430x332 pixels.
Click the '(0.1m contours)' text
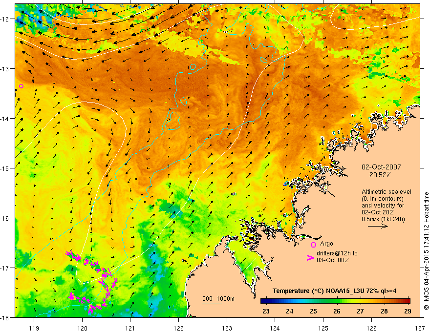coord(383,199)
